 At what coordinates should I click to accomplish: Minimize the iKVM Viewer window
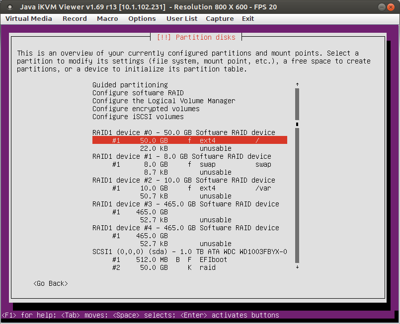pos(382,7)
